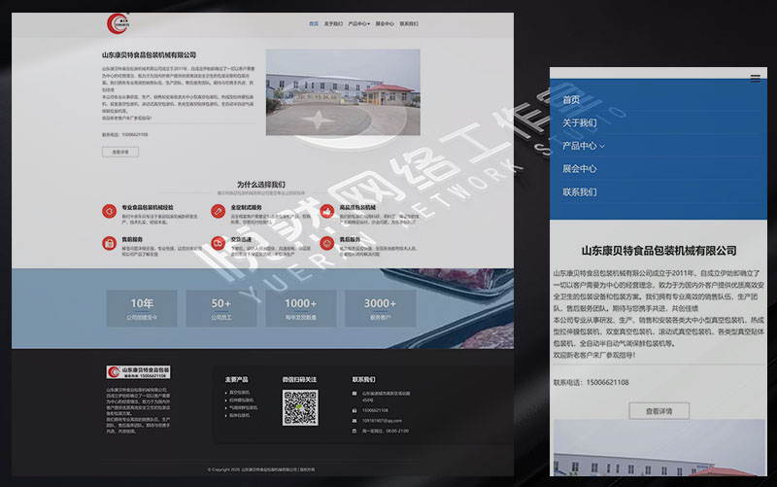This screenshot has height=487, width=777.
Task: Click the WeChat QR code in footer
Action: click(300, 407)
